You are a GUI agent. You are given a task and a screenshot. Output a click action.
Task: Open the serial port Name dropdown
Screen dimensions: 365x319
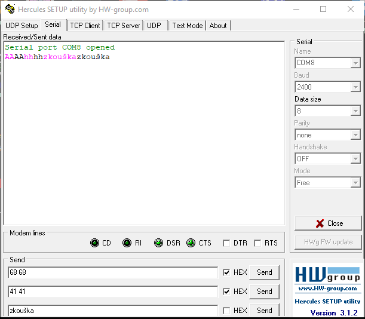[x=355, y=63]
